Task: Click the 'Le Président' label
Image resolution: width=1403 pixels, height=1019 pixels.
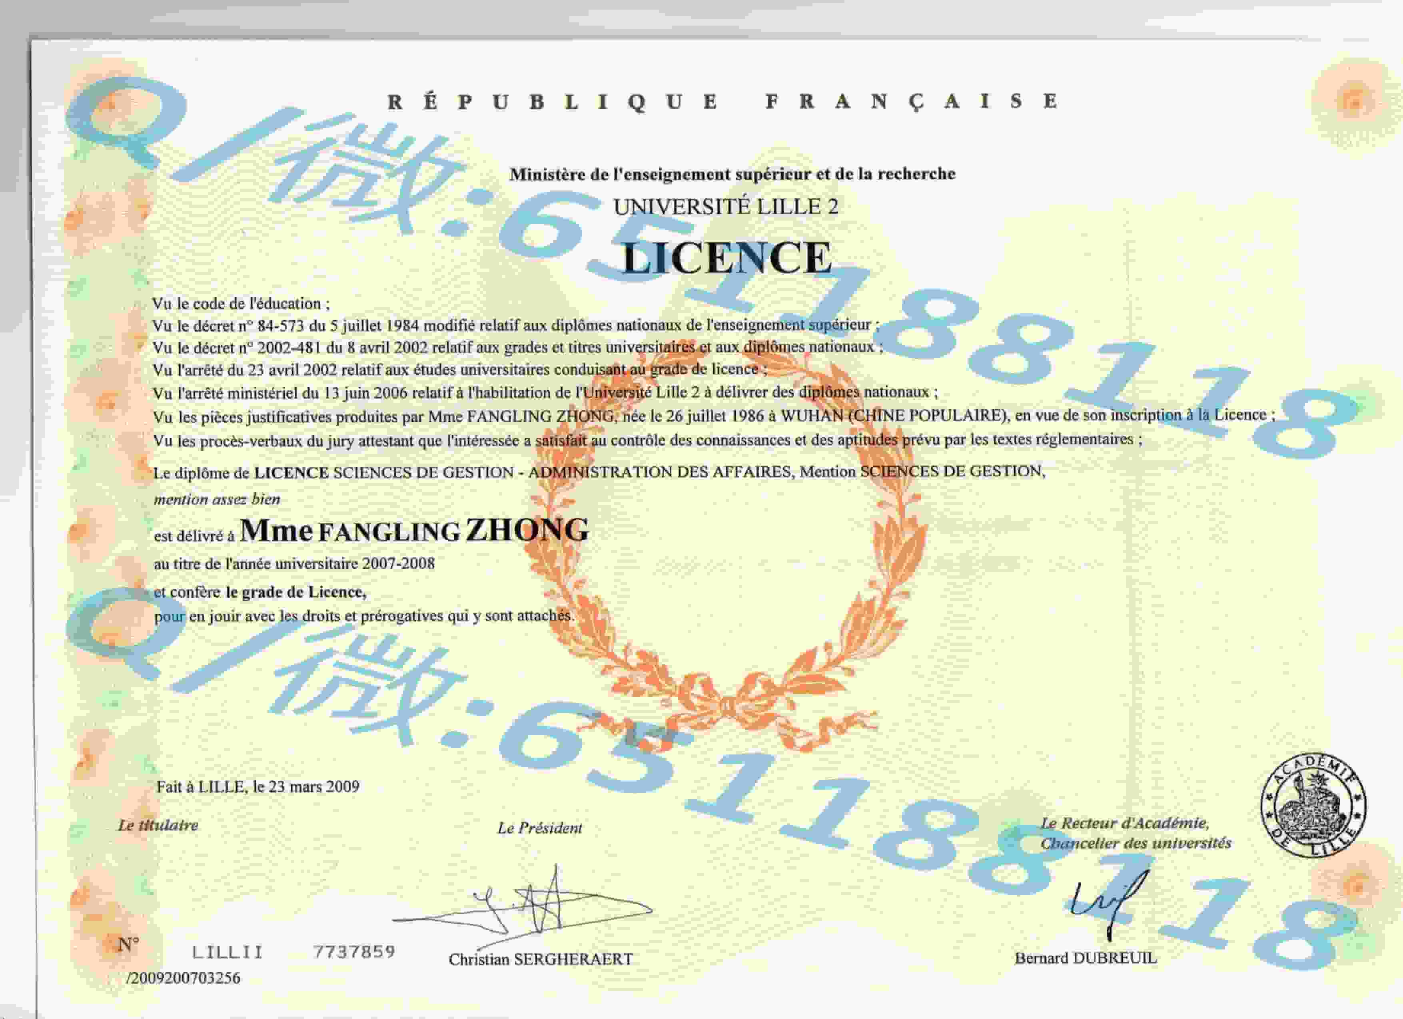Action: pos(540,828)
